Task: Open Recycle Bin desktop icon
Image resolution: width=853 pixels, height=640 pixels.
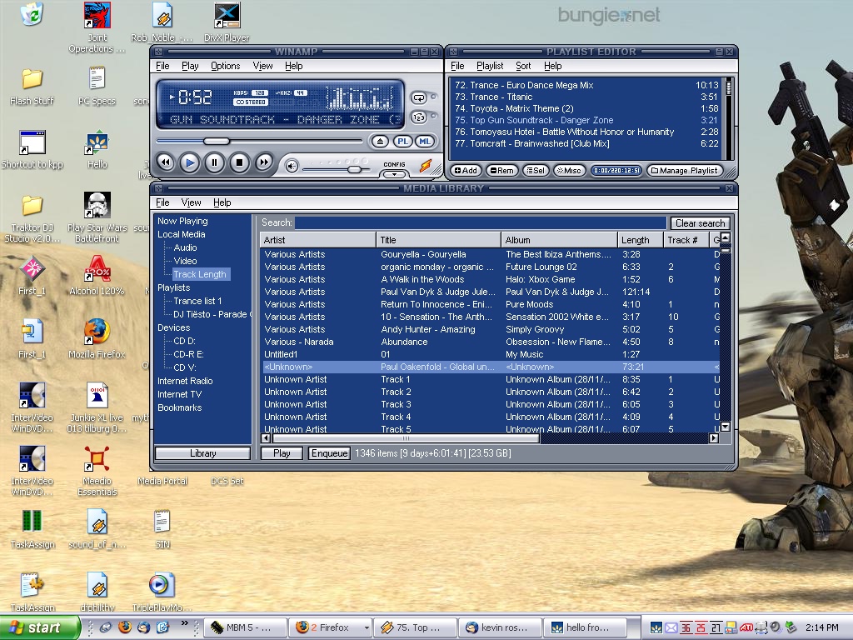Action: pyautogui.click(x=32, y=14)
